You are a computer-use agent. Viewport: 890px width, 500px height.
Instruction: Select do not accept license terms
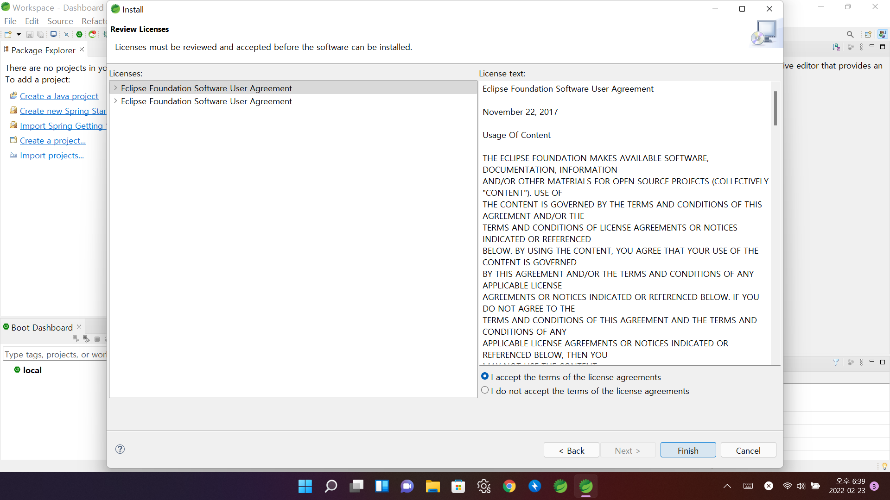click(x=485, y=390)
